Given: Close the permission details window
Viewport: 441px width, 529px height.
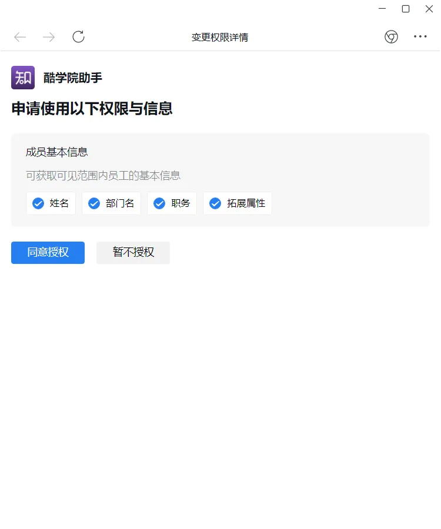Looking at the screenshot, I should (429, 9).
